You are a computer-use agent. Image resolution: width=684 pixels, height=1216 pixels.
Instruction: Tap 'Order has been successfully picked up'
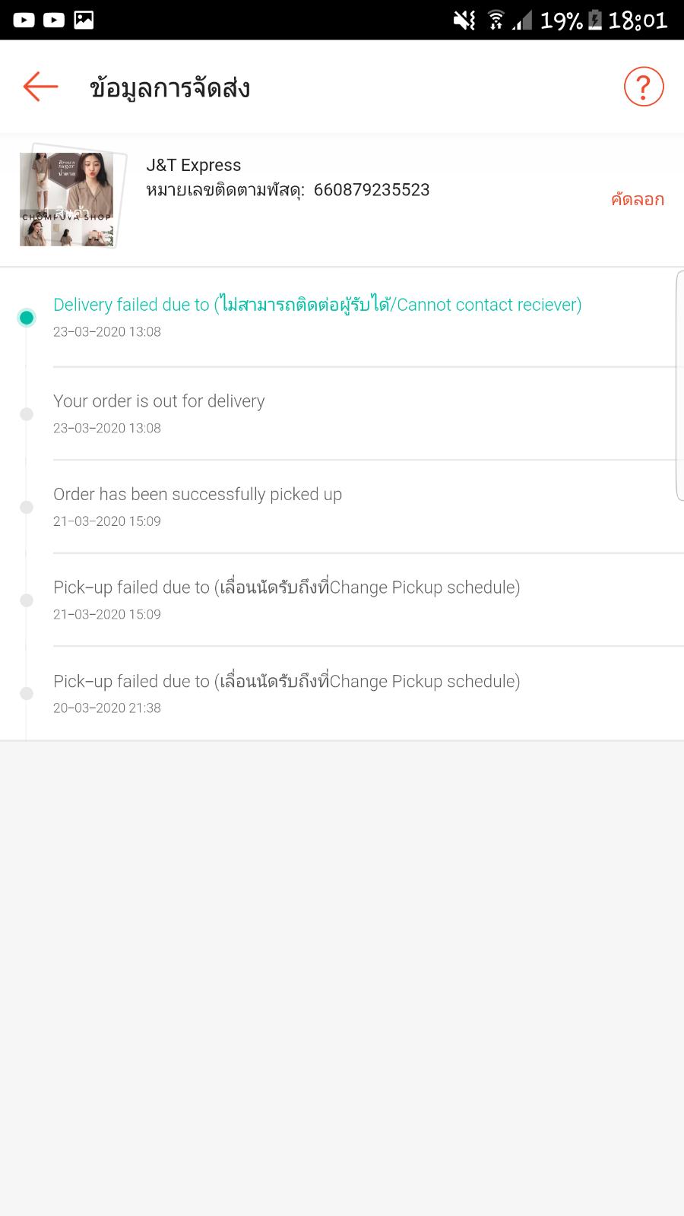[x=198, y=495]
